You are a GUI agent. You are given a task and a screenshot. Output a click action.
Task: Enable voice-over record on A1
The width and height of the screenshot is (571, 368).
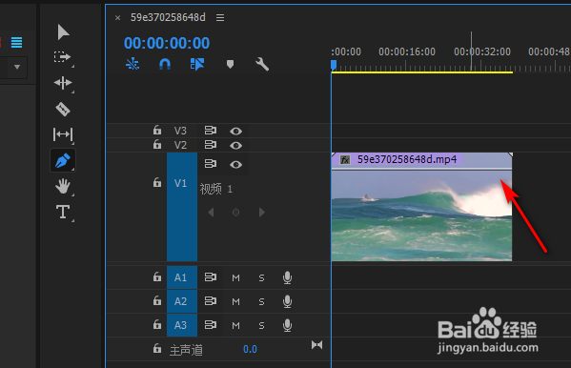[287, 277]
